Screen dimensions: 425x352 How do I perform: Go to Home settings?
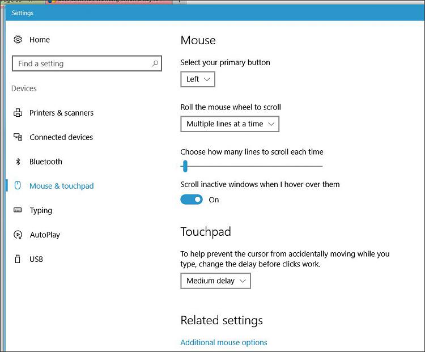tap(40, 40)
